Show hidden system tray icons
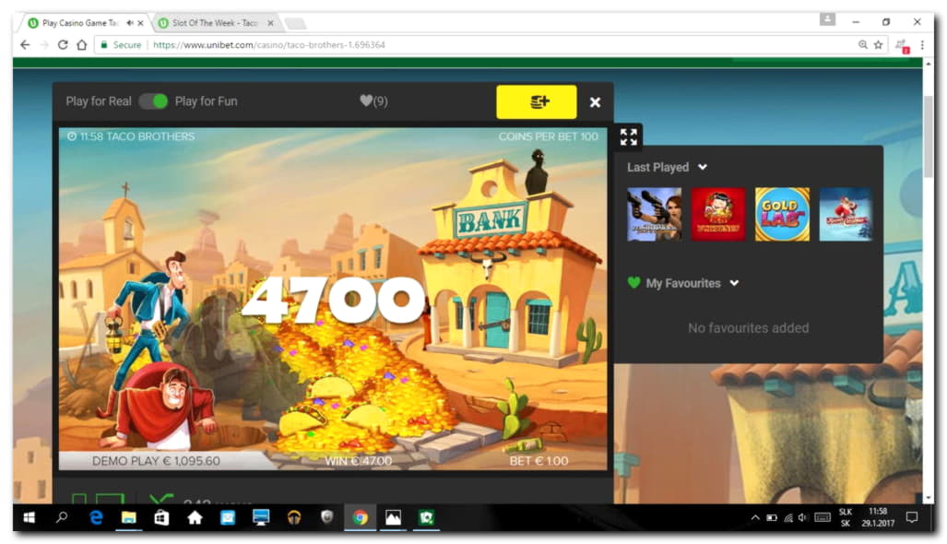The height and width of the screenshot is (544, 947). point(755,517)
